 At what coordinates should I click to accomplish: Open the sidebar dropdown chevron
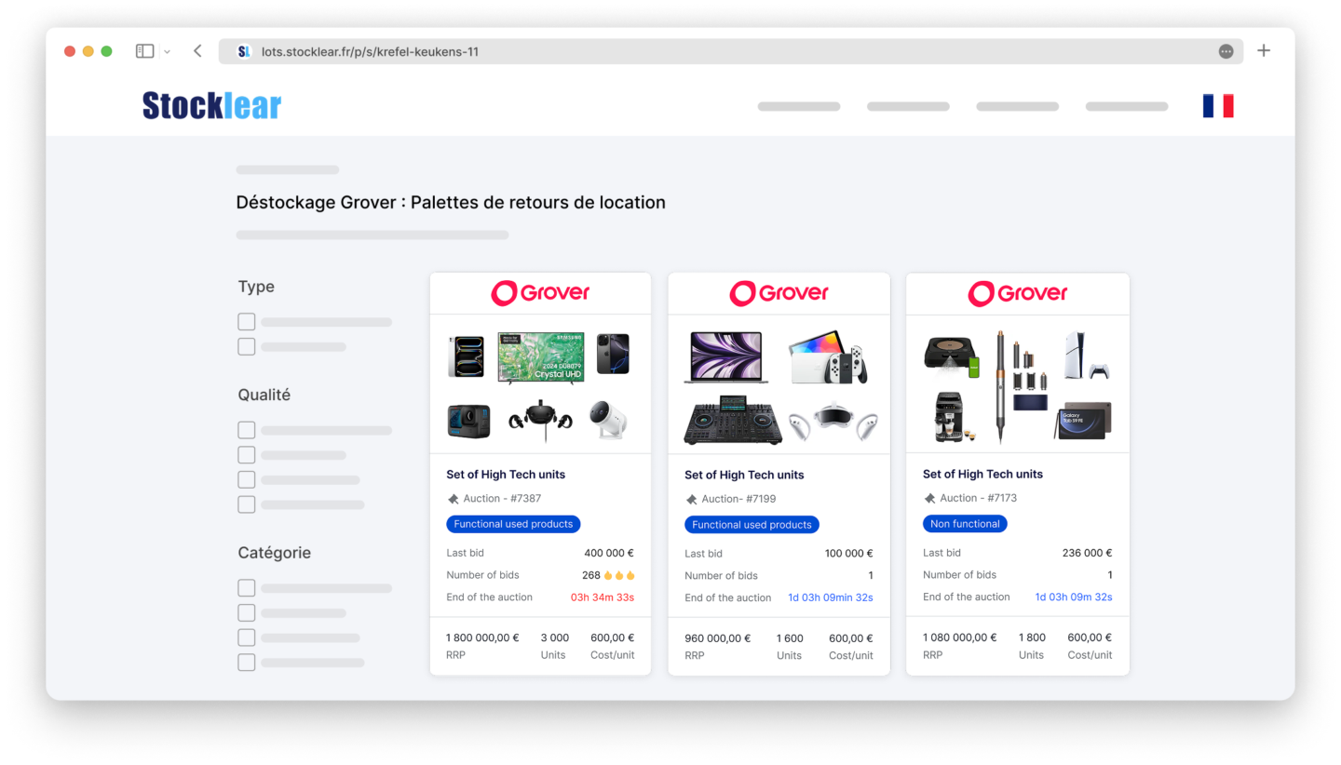pos(168,52)
